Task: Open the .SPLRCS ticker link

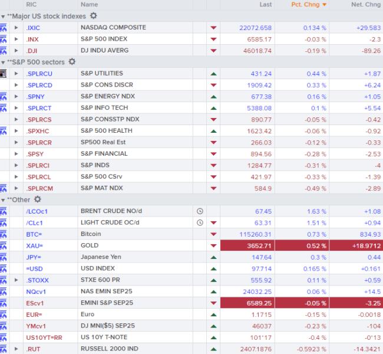Action: [39, 119]
